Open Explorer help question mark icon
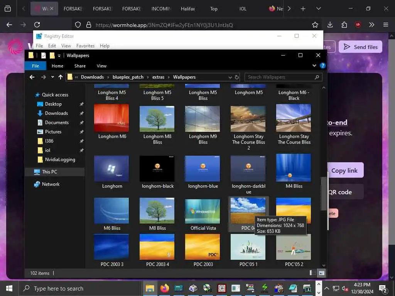Image resolution: width=395 pixels, height=296 pixels. click(x=322, y=66)
